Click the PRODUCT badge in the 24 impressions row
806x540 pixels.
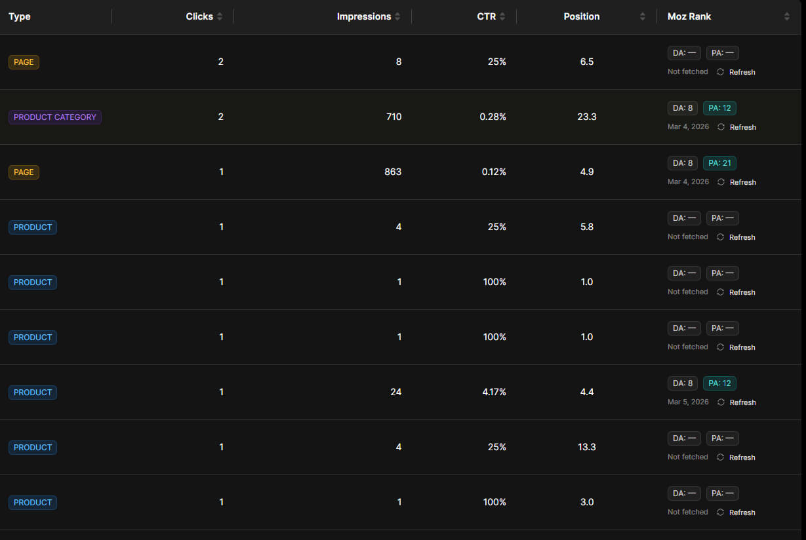pos(33,393)
